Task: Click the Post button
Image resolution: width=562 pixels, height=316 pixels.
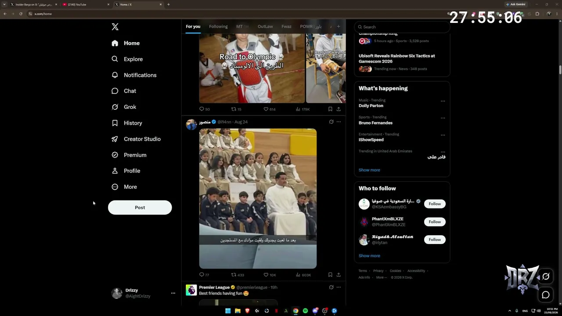Action: point(140,208)
